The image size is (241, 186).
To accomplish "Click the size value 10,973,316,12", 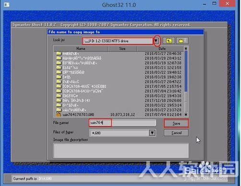I will point(123,115).
